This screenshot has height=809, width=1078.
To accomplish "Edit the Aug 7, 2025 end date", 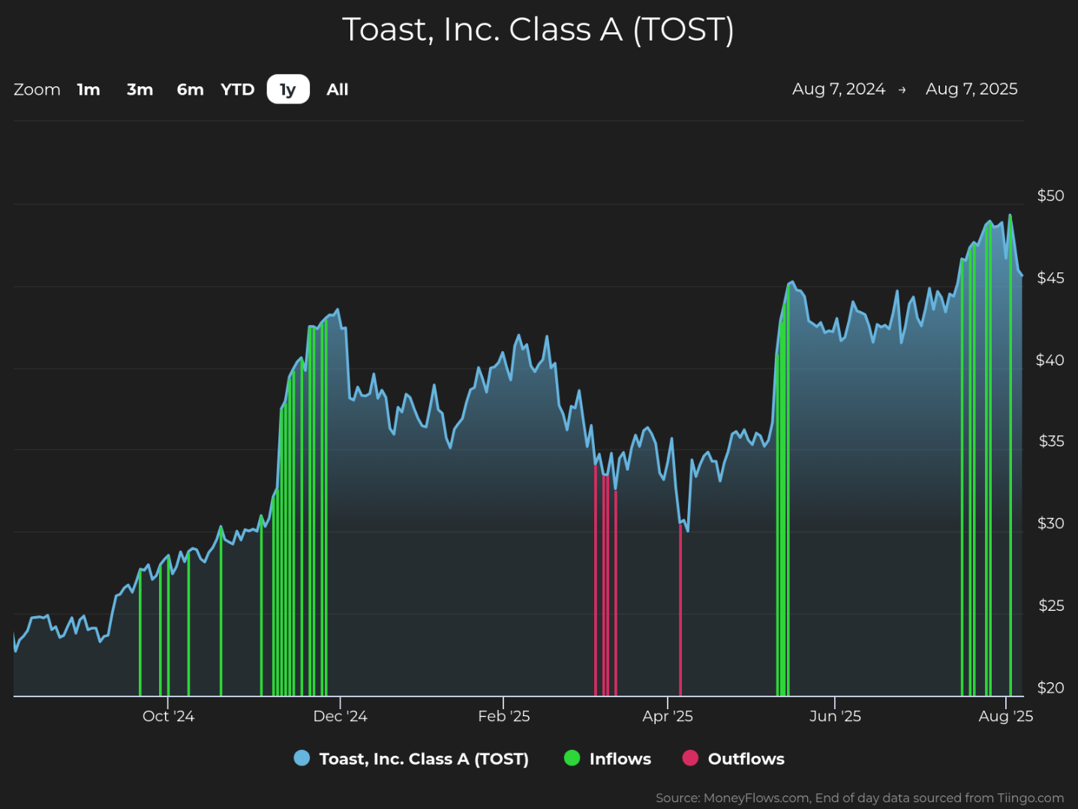I will coord(971,89).
